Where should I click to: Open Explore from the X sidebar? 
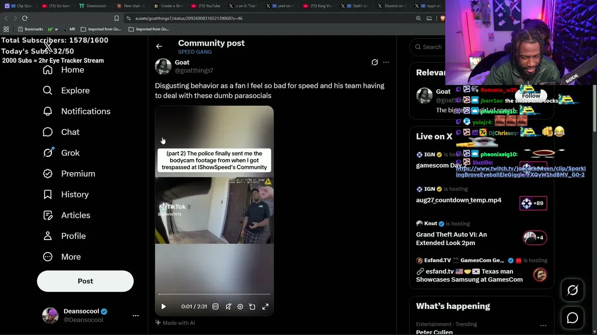coord(66,91)
